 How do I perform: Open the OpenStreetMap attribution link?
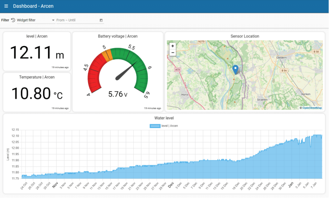click(x=312, y=108)
